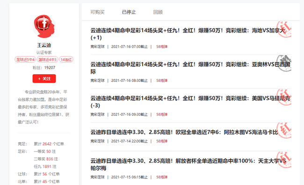304x185 pixels.
Task: Click the red 红 stamp on 阿拉木图VS海法马卡比 item
Action: pyautogui.click(x=284, y=130)
